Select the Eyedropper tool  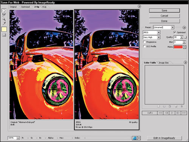coord(4,23)
